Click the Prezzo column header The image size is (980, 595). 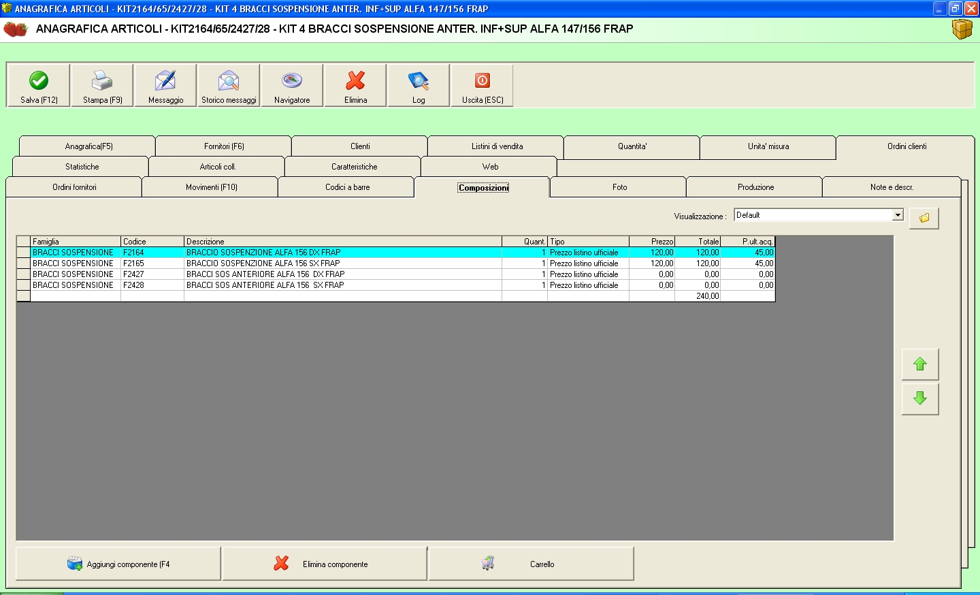tap(653, 242)
